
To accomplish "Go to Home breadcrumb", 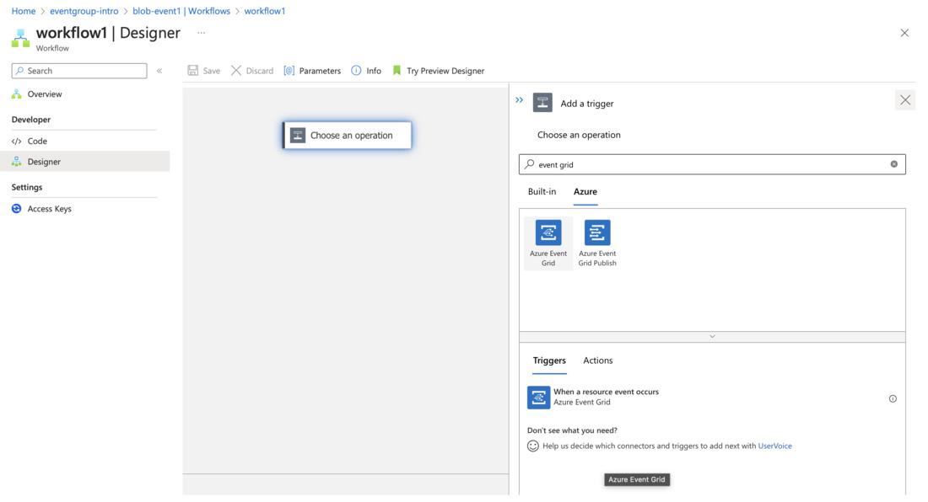I will pos(24,11).
